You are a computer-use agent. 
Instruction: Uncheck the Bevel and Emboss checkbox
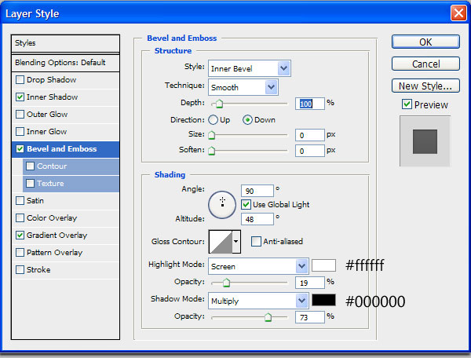point(20,148)
